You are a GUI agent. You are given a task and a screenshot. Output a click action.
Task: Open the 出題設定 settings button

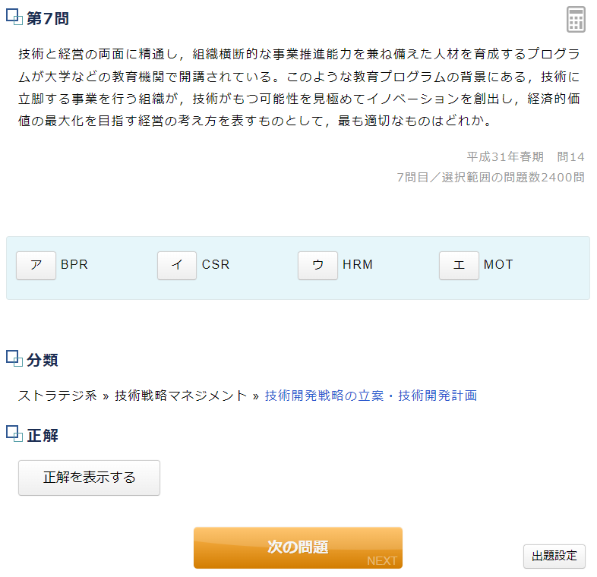click(554, 556)
